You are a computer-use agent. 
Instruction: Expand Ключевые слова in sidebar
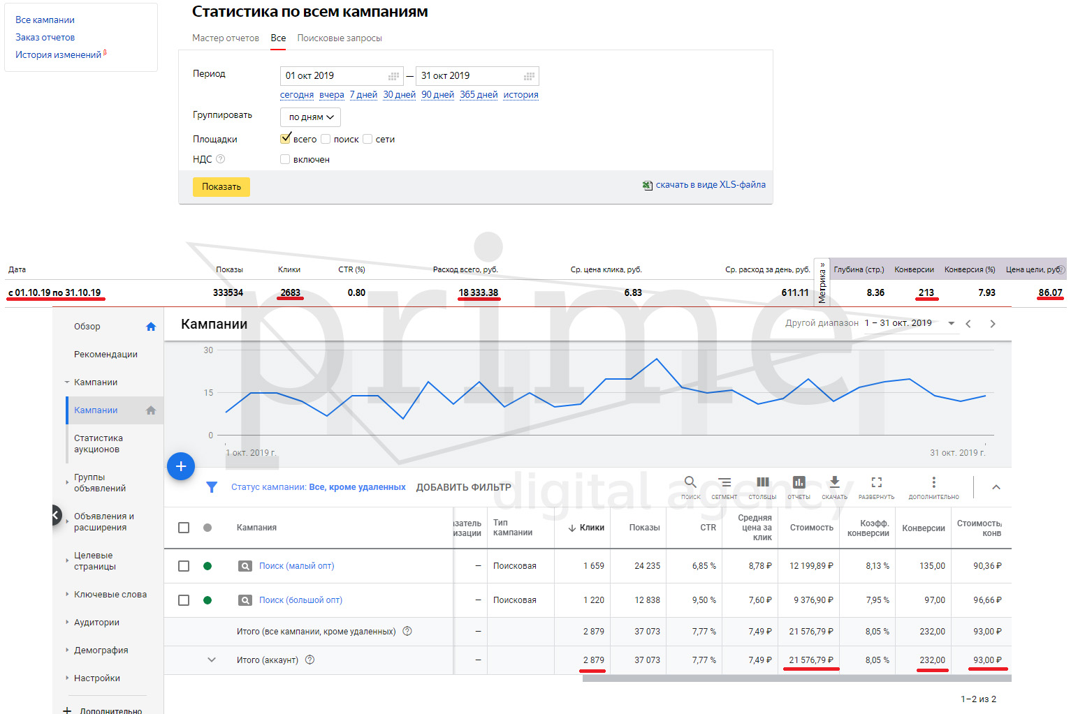67,594
